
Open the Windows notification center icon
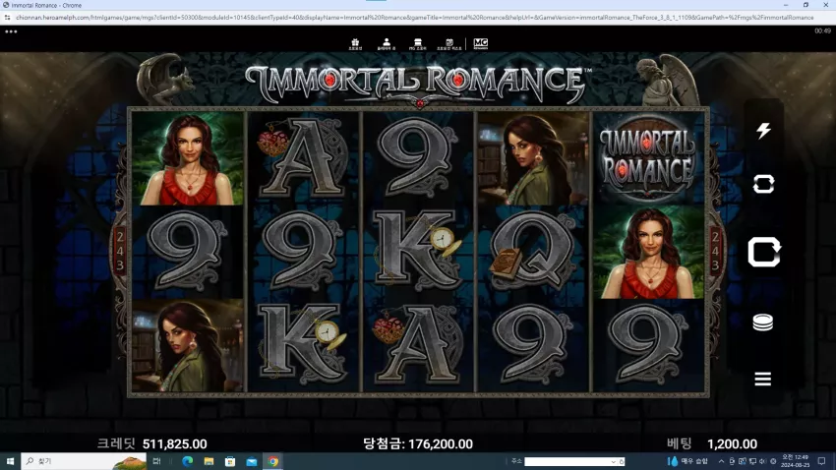(821, 461)
